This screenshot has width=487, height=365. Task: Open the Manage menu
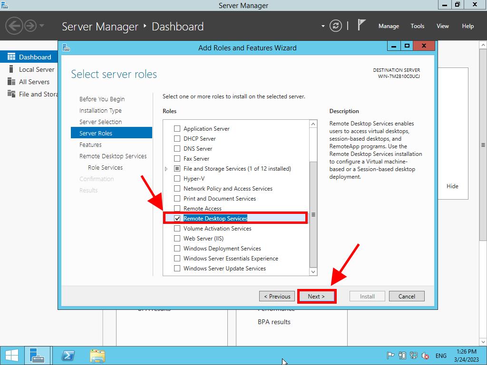pyautogui.click(x=389, y=26)
